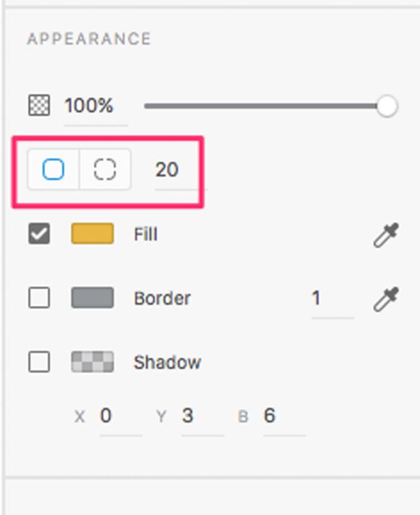The image size is (420, 515).
Task: Enable the Border checkbox
Action: (x=39, y=298)
